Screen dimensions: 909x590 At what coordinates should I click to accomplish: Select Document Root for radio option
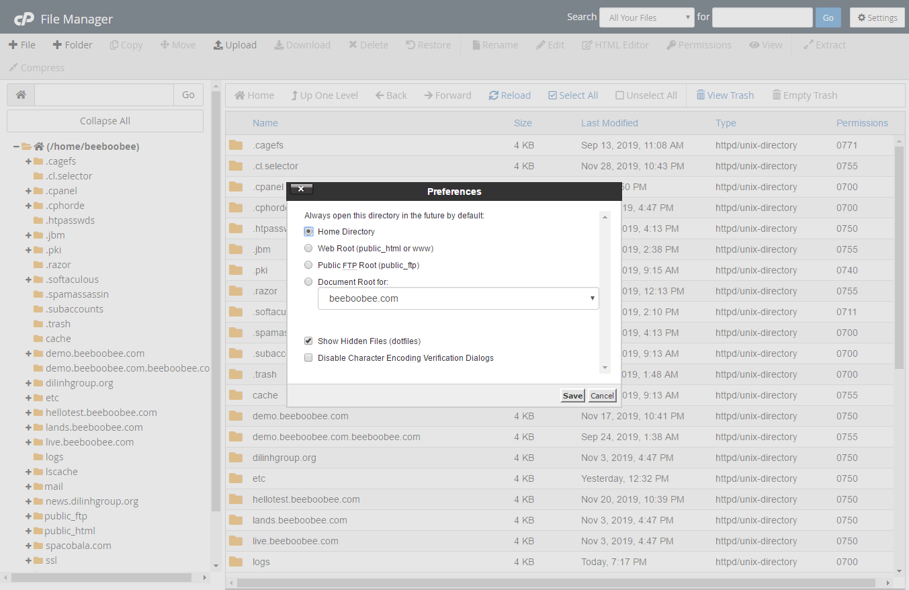coord(308,282)
